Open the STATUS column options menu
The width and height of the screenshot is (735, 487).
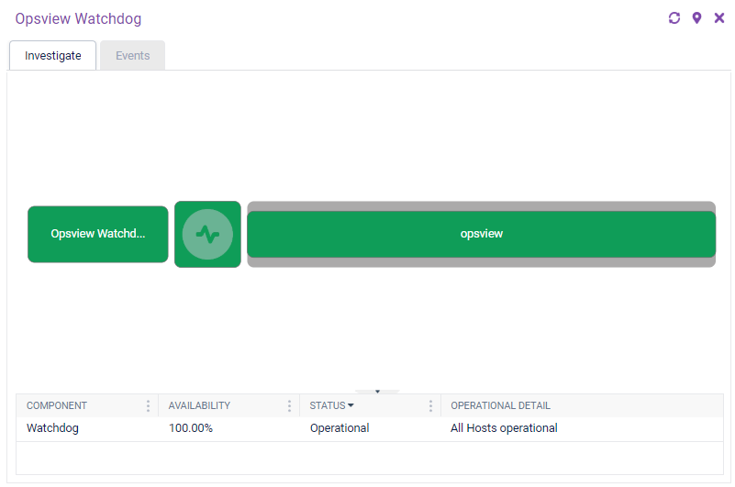coord(430,406)
